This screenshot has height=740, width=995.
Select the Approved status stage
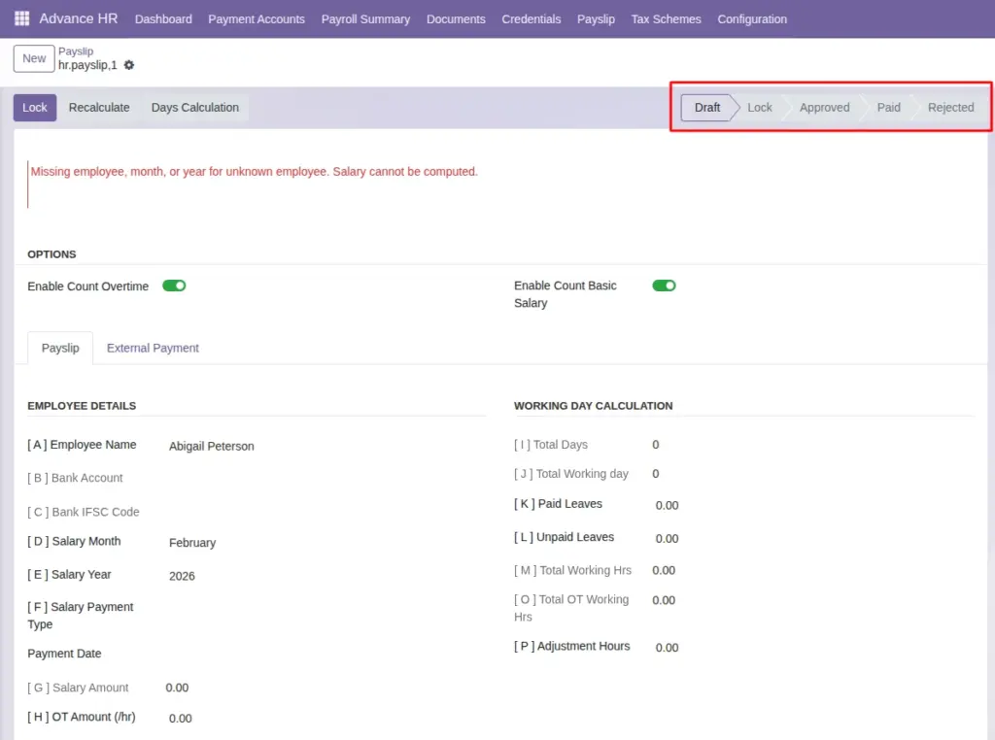point(824,108)
